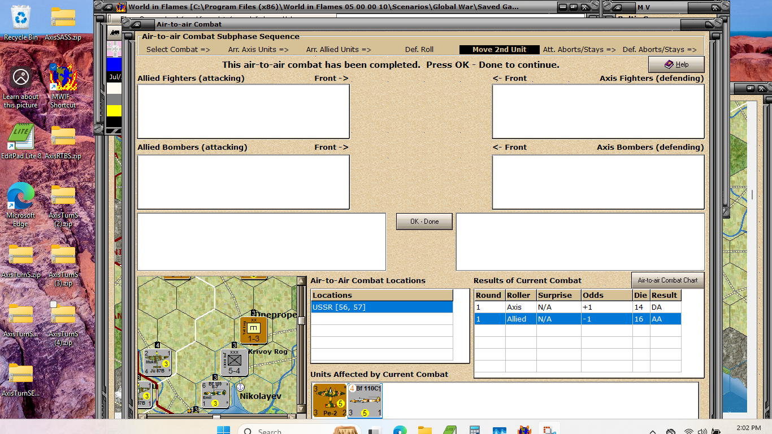The height and width of the screenshot is (434, 772).
Task: Click the 1-3 engineer division counter
Action: pyautogui.click(x=254, y=330)
